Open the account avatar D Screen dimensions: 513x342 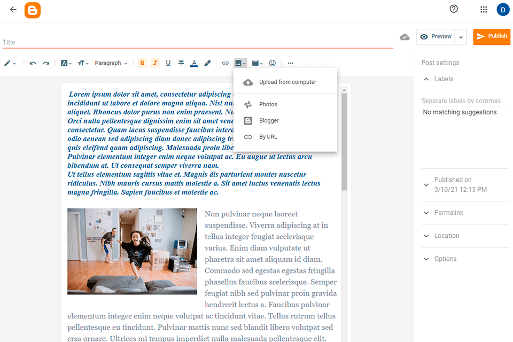coord(503,10)
